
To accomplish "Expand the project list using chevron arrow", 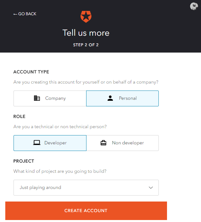I will pyautogui.click(x=151, y=188).
